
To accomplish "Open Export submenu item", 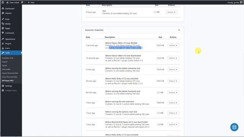I will tap(4, 65).
